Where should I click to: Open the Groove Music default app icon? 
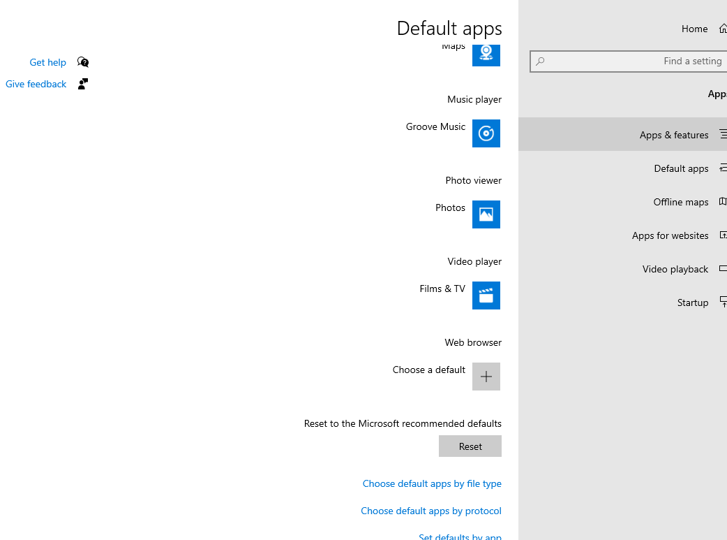point(486,133)
